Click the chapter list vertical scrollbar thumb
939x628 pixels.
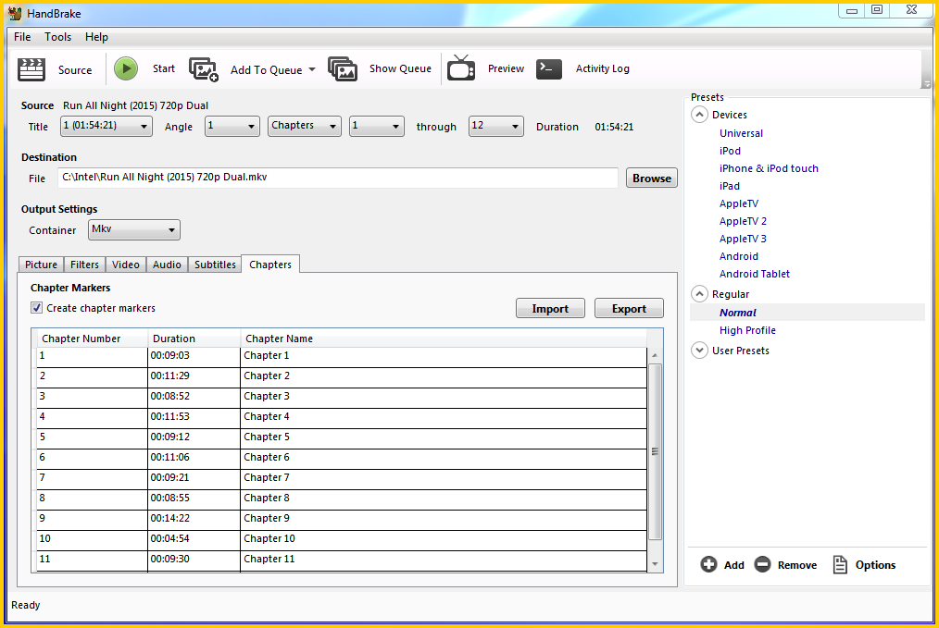[x=655, y=451]
